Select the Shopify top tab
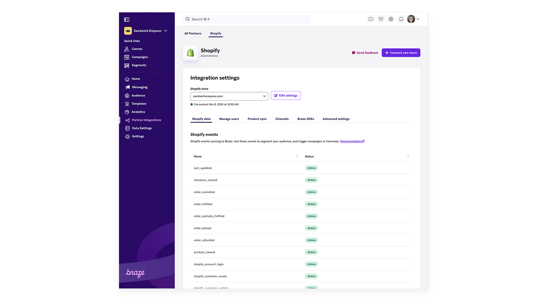Screen dimensions: 547x308 [x=216, y=34]
